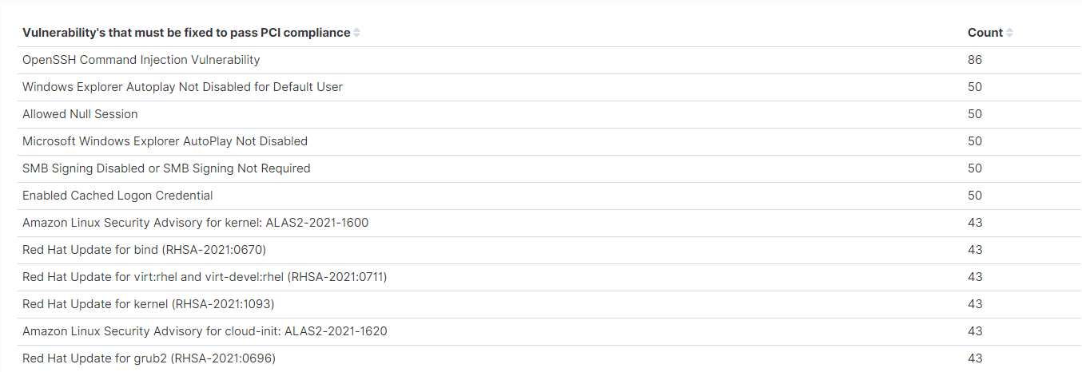Select Amazon Linux kernel advisory ALAS2-2021-1600
Viewport: 1082px width, 372px height.
click(195, 223)
